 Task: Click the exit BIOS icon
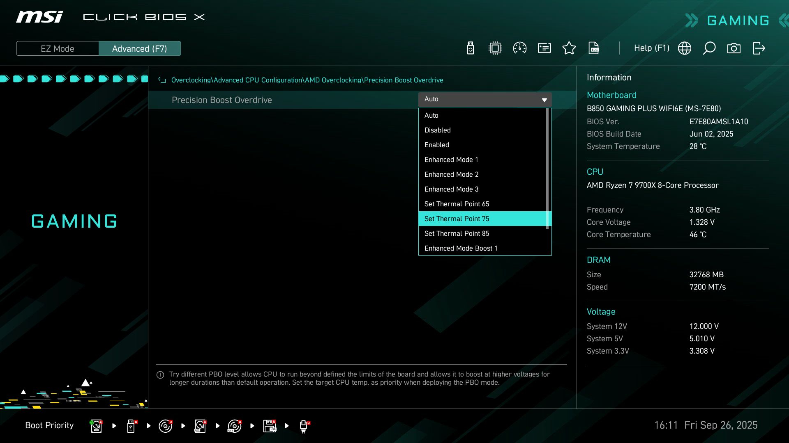click(759, 48)
